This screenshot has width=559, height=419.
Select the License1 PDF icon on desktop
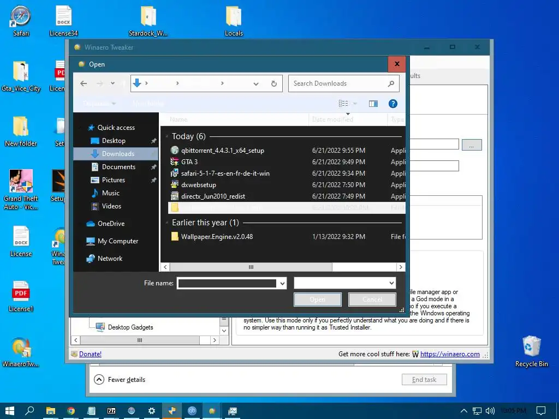point(21,296)
